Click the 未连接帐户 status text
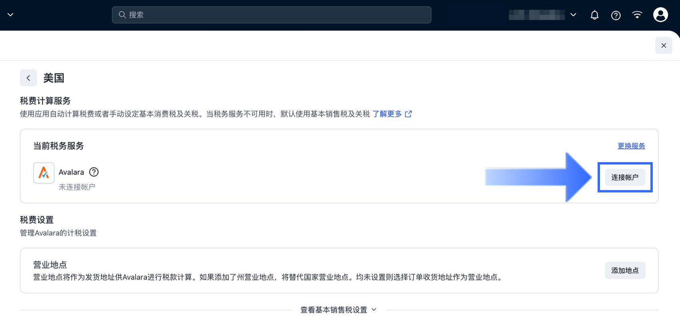 (77, 187)
